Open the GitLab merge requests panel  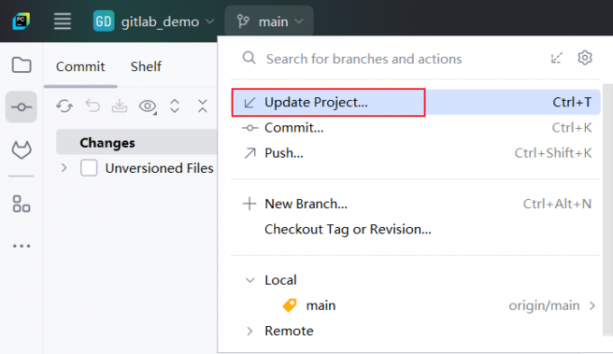coord(22,150)
